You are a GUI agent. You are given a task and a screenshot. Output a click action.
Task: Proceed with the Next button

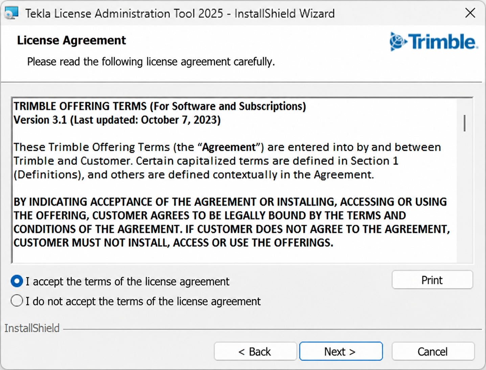point(341,351)
